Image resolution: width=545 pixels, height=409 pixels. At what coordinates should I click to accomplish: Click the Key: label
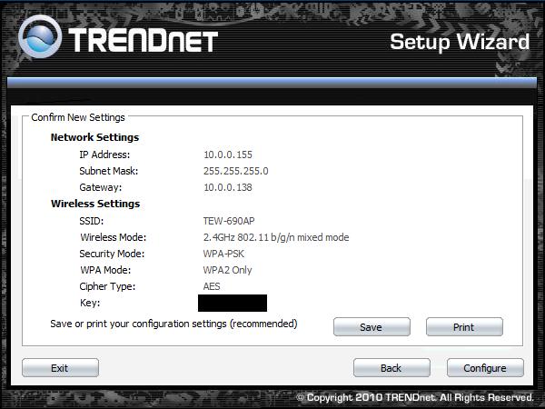[x=90, y=303]
